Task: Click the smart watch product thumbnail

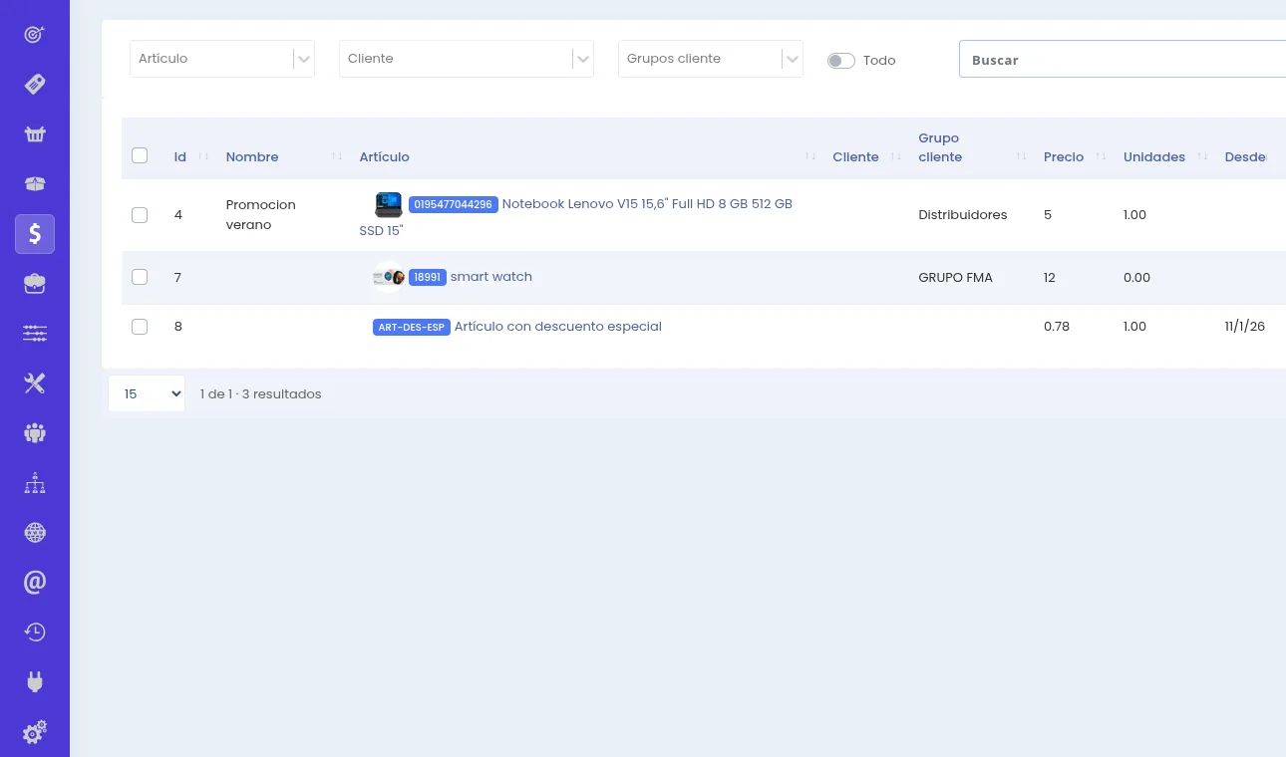Action: (389, 277)
